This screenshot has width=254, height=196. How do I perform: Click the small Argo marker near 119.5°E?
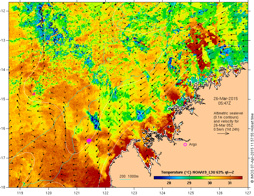coord(34,94)
